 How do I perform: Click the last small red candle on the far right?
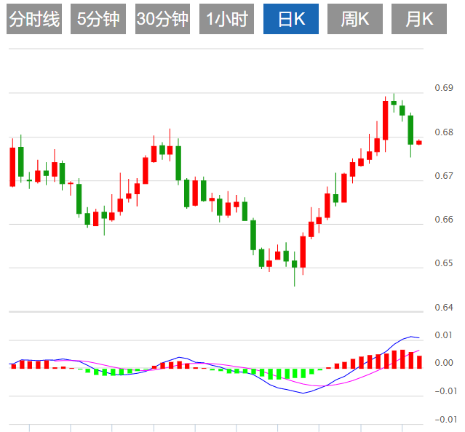(419, 143)
